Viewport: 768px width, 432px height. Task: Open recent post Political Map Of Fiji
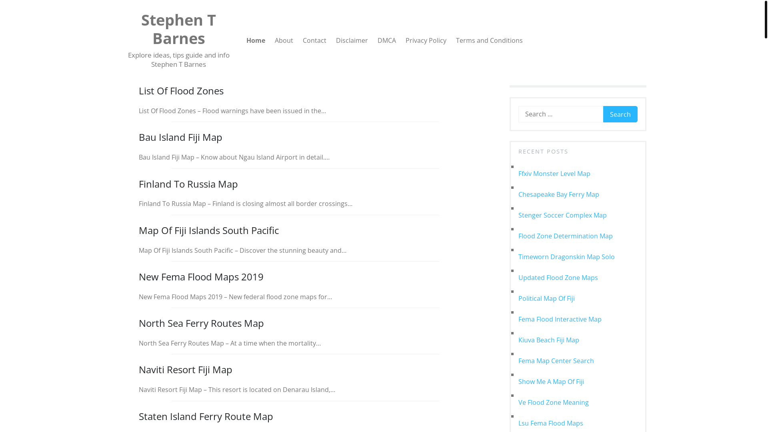[x=546, y=298]
